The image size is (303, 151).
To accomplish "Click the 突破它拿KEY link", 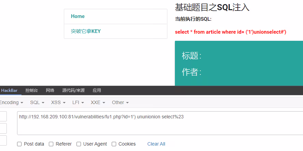I will (86, 31).
